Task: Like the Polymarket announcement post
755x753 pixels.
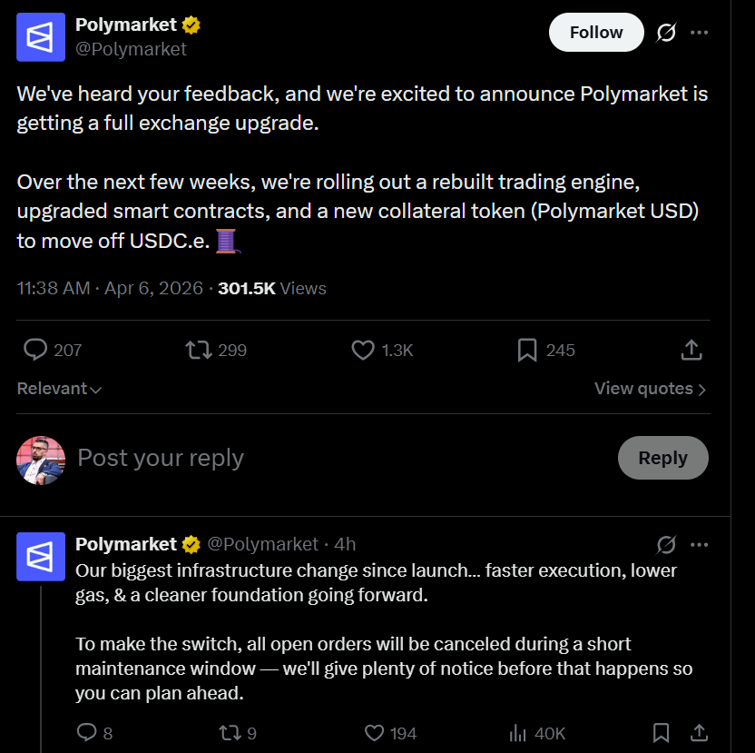Action: pos(362,350)
